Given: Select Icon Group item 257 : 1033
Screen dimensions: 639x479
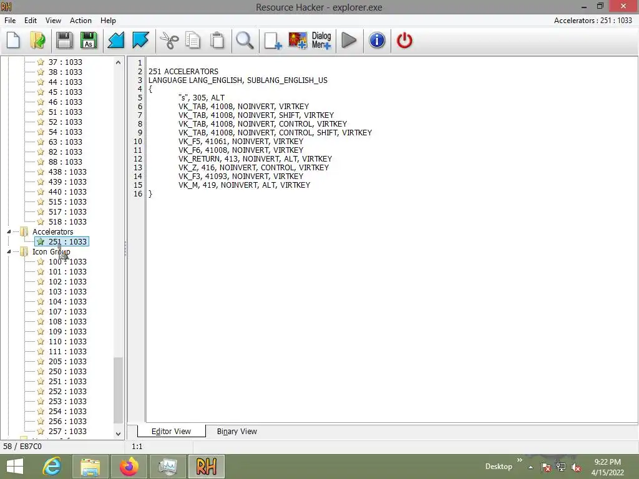Looking at the screenshot, I should point(67,432).
